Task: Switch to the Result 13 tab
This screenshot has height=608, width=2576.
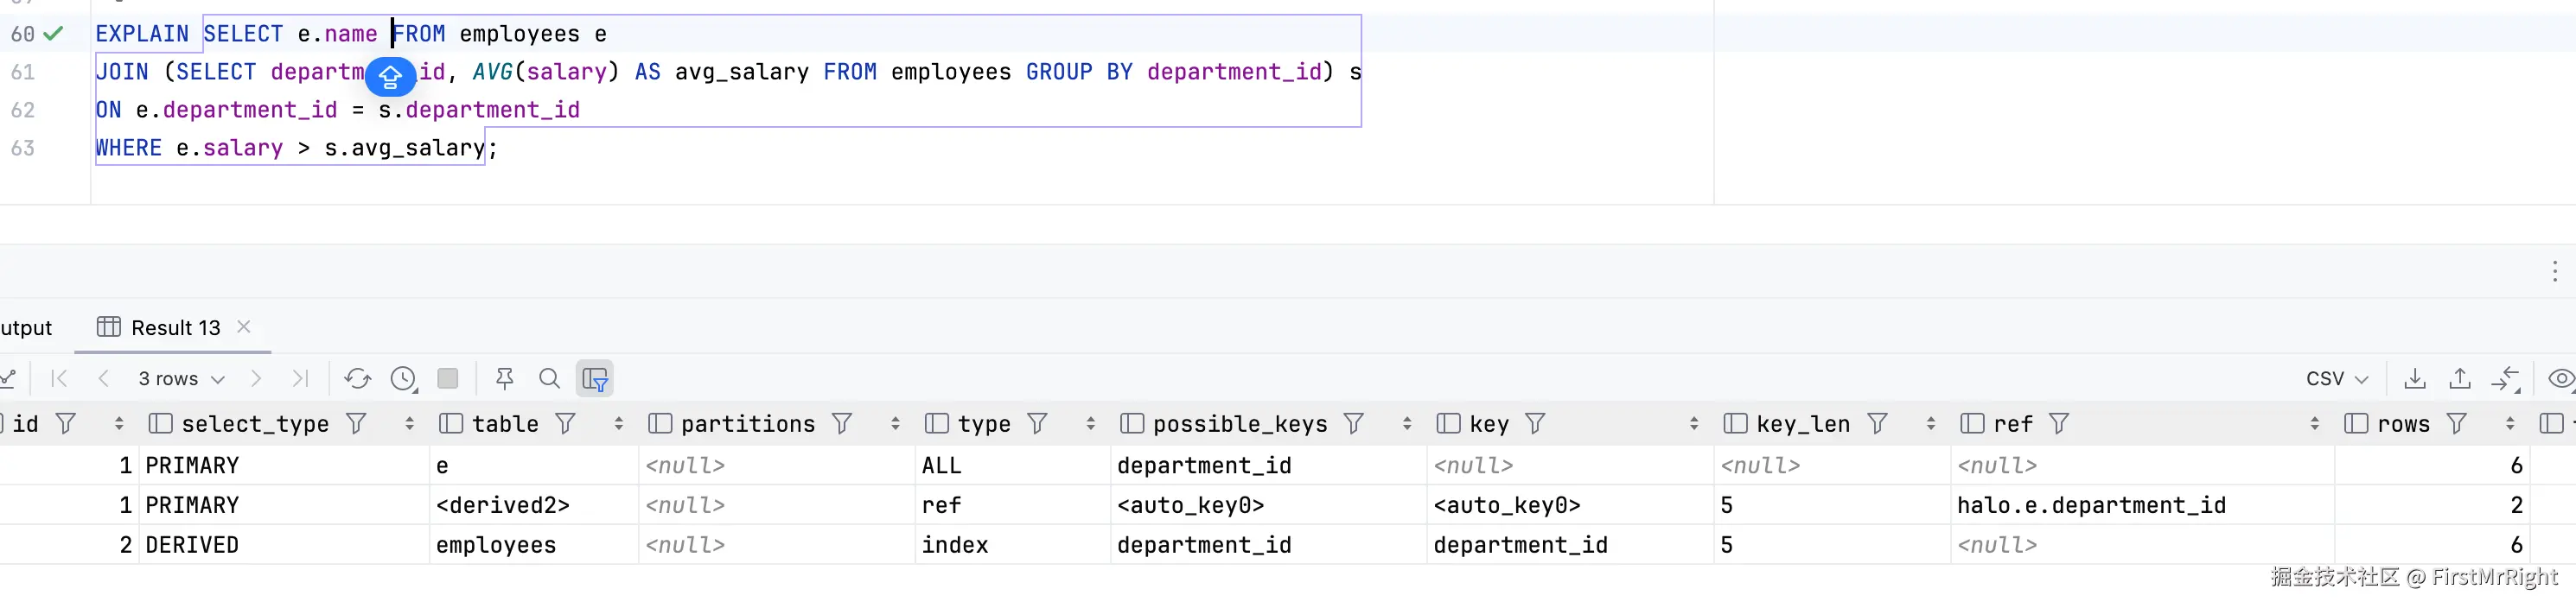Action: [175, 327]
